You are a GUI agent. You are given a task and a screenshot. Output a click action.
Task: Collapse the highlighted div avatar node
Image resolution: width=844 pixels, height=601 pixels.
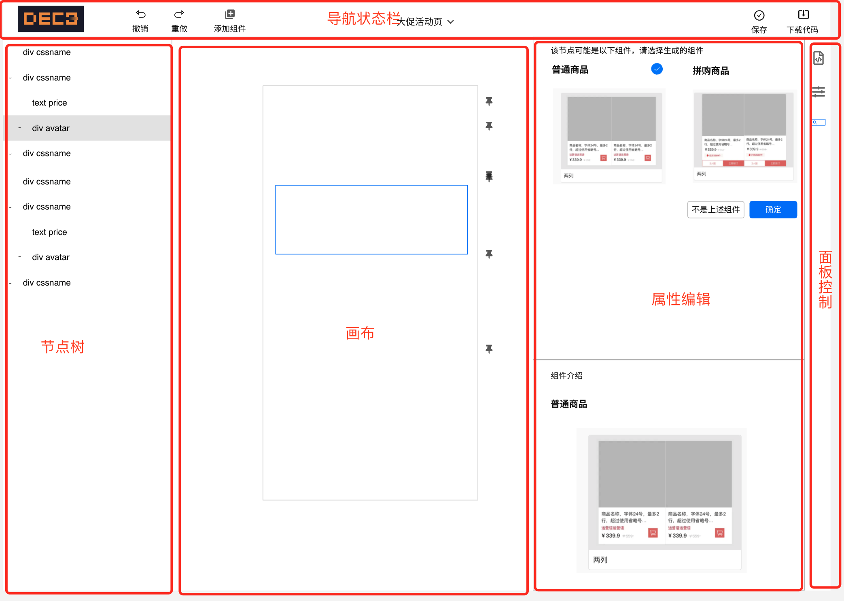[19, 128]
